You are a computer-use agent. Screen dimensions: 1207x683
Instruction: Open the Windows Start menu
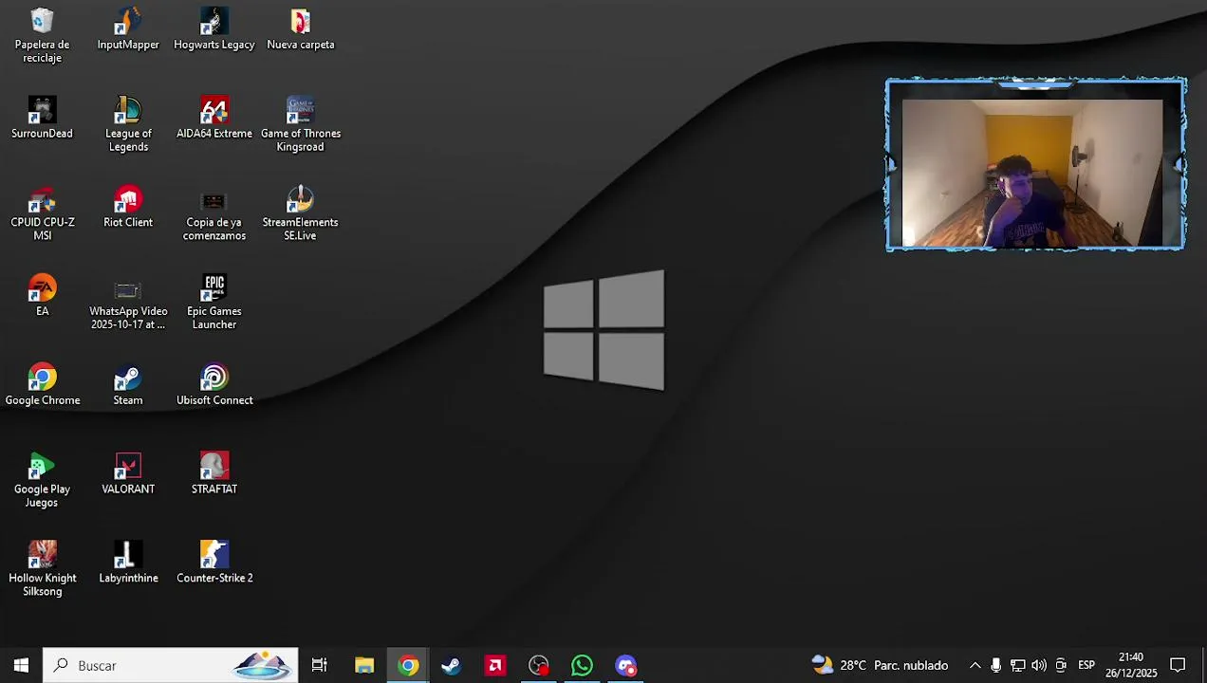(21, 666)
